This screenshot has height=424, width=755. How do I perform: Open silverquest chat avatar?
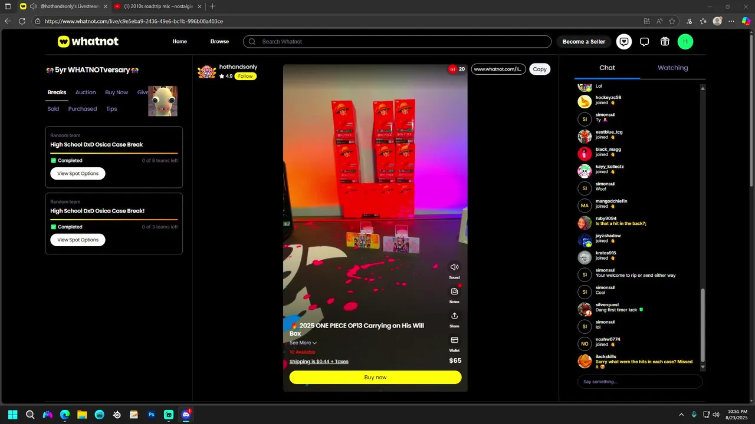pyautogui.click(x=585, y=309)
